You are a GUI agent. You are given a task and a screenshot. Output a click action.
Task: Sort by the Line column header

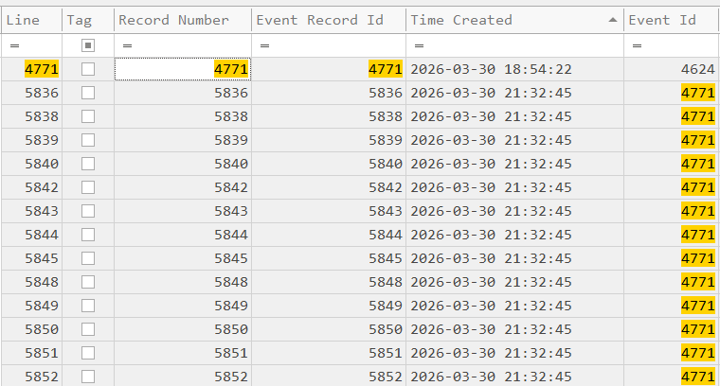pyautogui.click(x=31, y=20)
